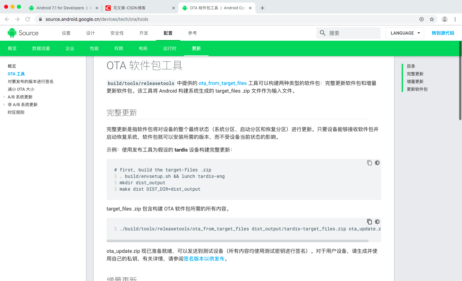Reload the page with the refresh icon
462x281 pixels.
click(28, 19)
